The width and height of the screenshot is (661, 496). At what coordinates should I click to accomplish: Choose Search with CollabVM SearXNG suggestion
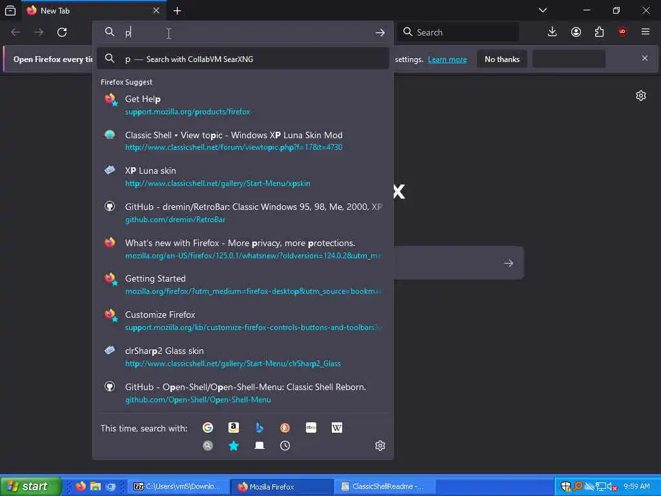pyautogui.click(x=243, y=59)
